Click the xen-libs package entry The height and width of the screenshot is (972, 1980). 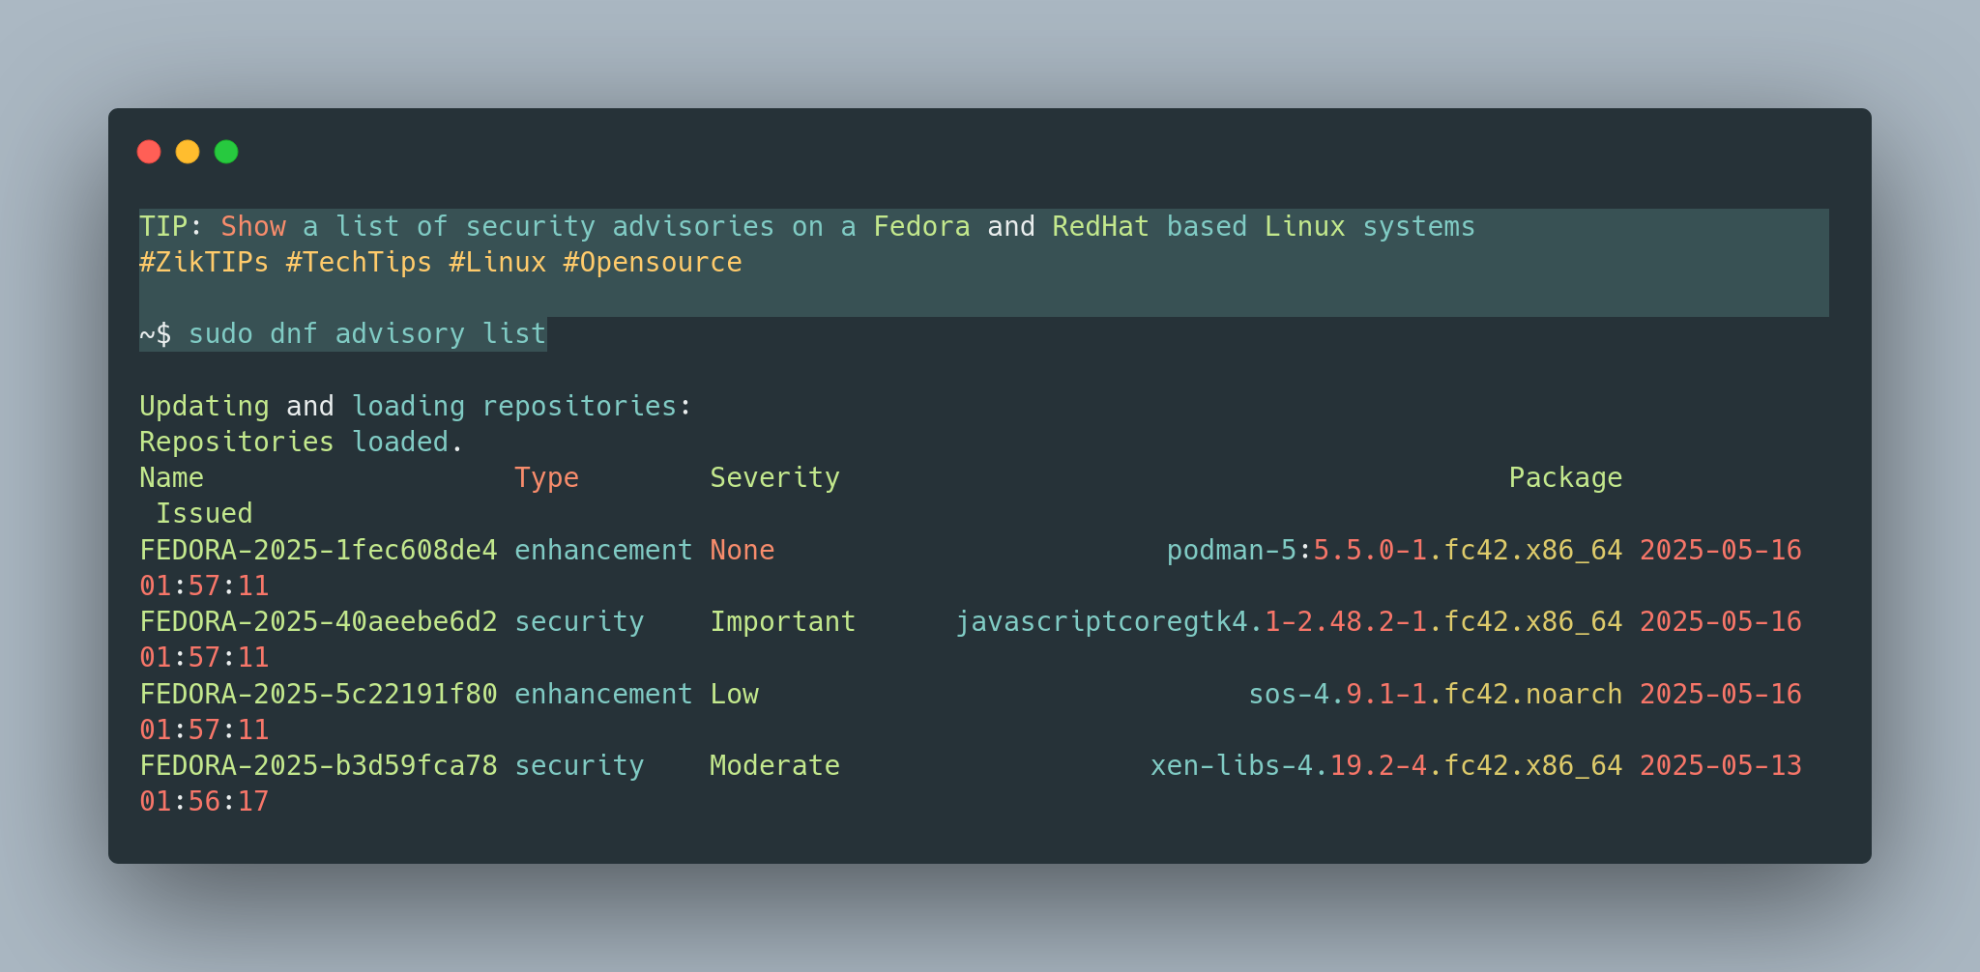pyautogui.click(x=1386, y=766)
